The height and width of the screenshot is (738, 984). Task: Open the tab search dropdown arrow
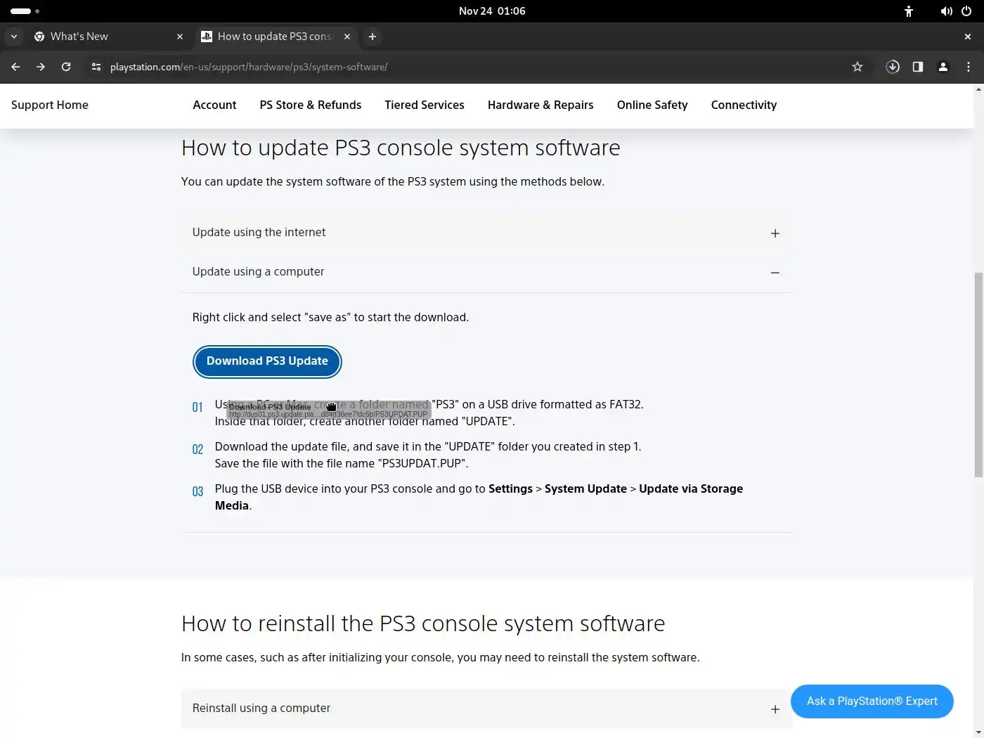(x=14, y=37)
